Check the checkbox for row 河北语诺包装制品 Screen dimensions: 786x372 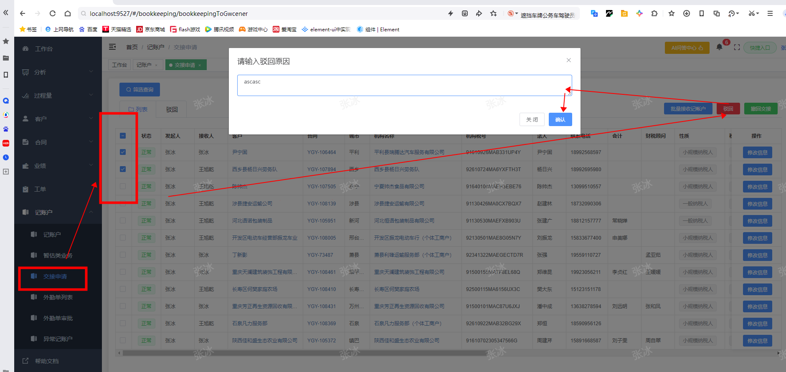(123, 220)
